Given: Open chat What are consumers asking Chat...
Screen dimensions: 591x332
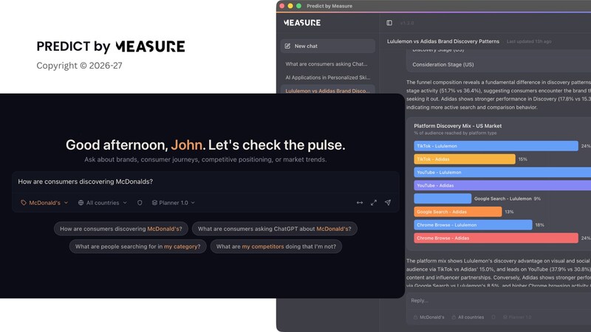Looking at the screenshot, I should (327, 64).
